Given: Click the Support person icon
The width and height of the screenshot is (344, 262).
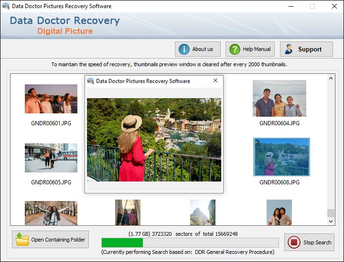Looking at the screenshot, I should [x=289, y=49].
